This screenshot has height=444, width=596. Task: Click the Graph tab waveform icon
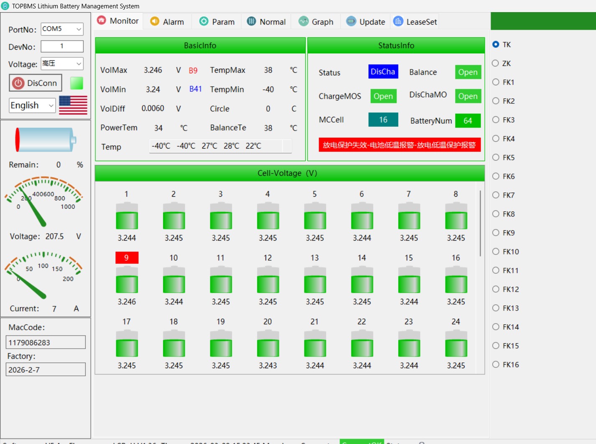[x=304, y=21]
